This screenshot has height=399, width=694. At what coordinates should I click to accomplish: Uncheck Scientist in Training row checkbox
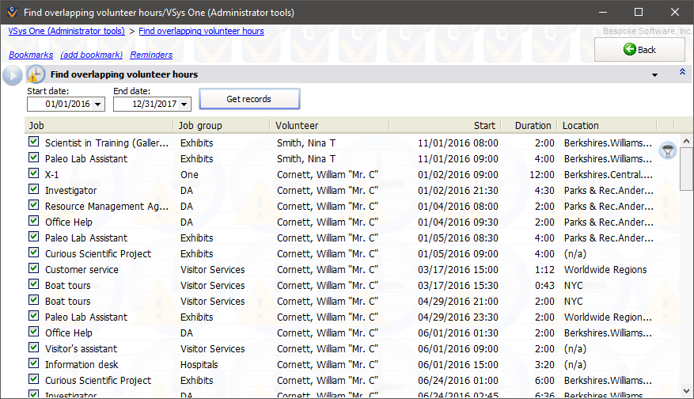pyautogui.click(x=34, y=142)
